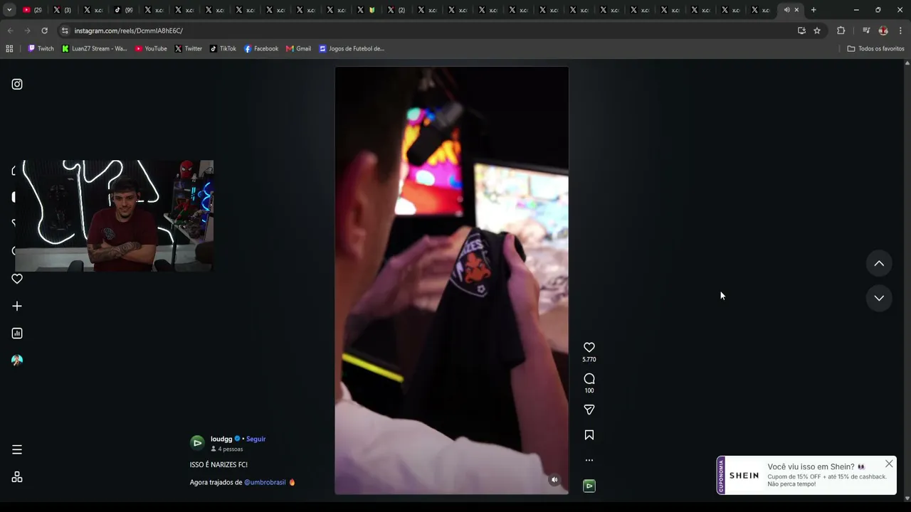The height and width of the screenshot is (512, 911).
Task: Open the Gmail bookmark
Action: coord(298,48)
